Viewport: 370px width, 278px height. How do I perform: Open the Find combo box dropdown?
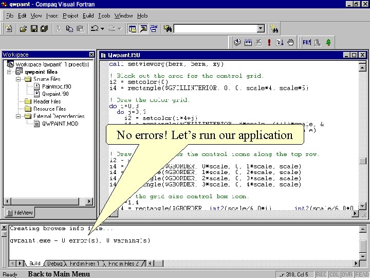point(261,29)
